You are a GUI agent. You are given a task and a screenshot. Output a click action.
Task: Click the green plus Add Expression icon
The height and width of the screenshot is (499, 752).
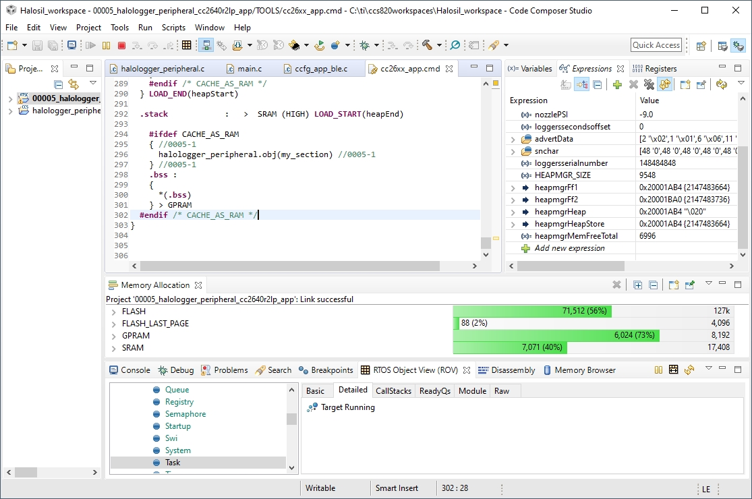(616, 84)
